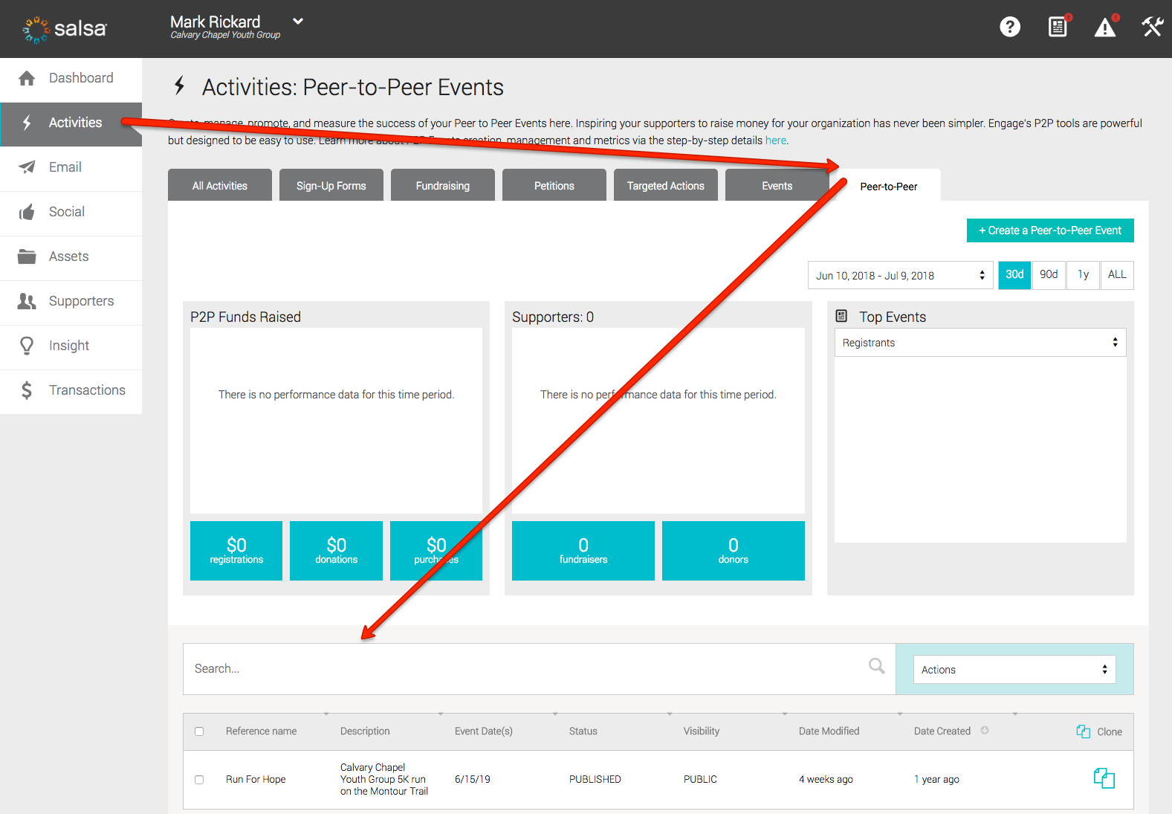Select the 90d time range
The width and height of the screenshot is (1172, 814).
point(1049,275)
